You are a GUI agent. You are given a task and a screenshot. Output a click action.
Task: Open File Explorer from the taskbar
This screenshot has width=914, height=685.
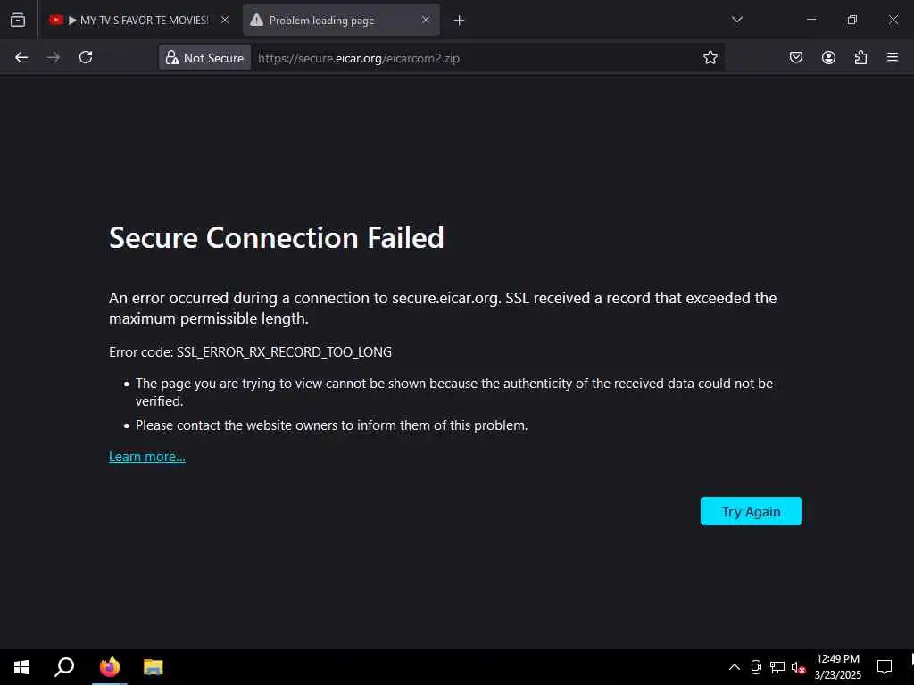[154, 667]
